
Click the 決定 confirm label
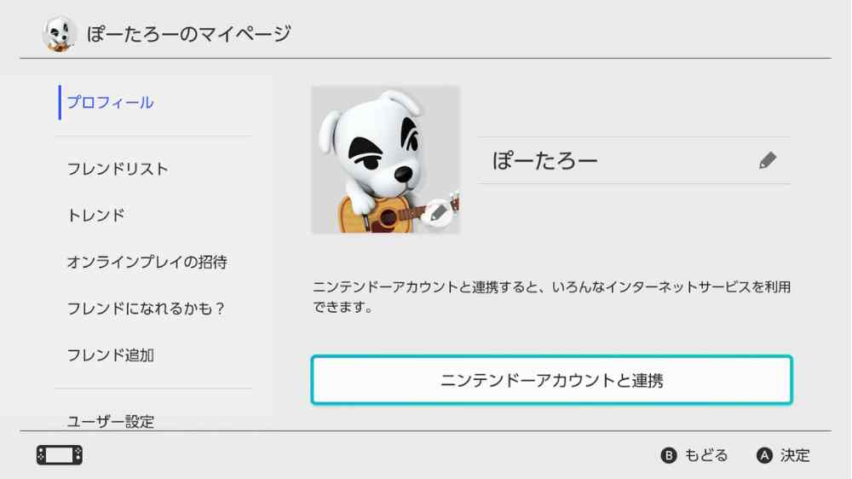click(x=795, y=455)
